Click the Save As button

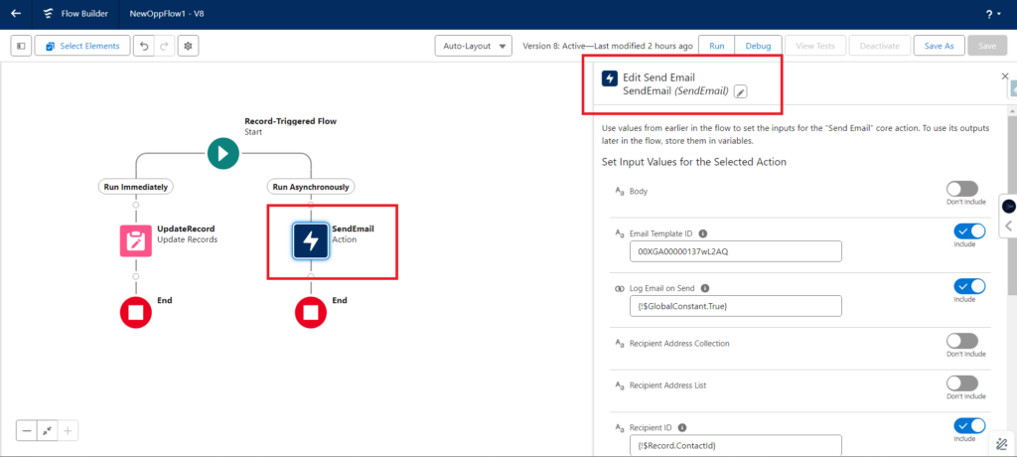939,46
